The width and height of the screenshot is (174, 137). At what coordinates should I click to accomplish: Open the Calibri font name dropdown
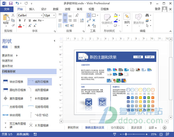[41, 15]
